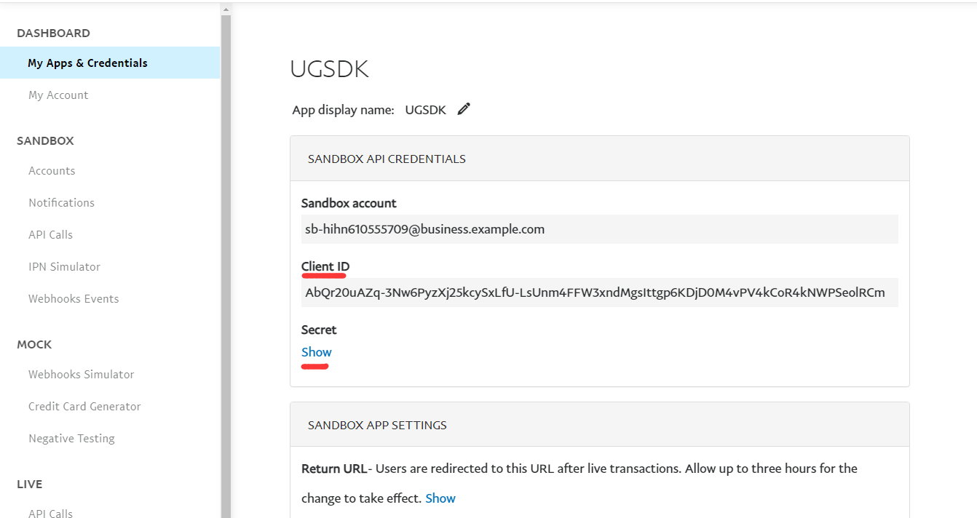The height and width of the screenshot is (518, 977).
Task: Open Sandbox Accounts
Action: (x=52, y=171)
